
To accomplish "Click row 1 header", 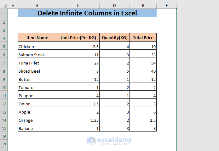I will pos(4,14).
